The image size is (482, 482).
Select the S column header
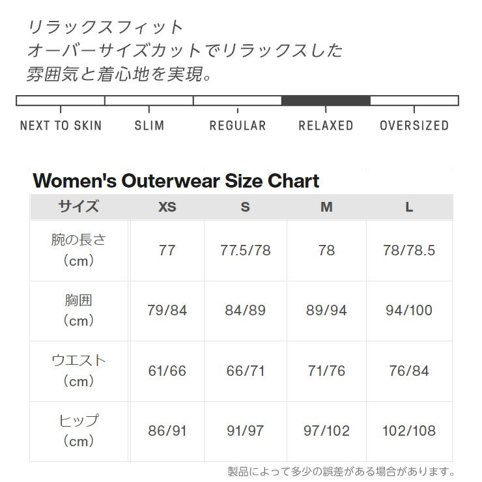[x=245, y=207]
